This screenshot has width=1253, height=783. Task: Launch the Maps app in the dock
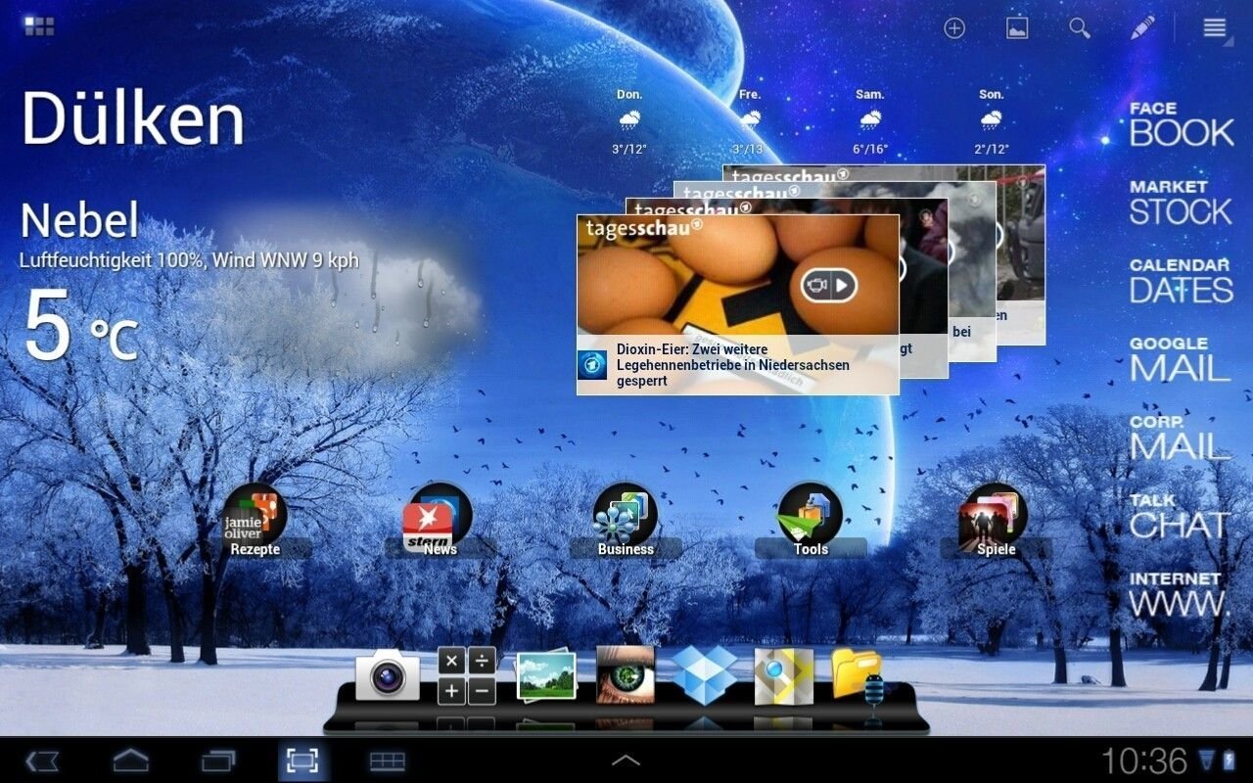click(784, 675)
